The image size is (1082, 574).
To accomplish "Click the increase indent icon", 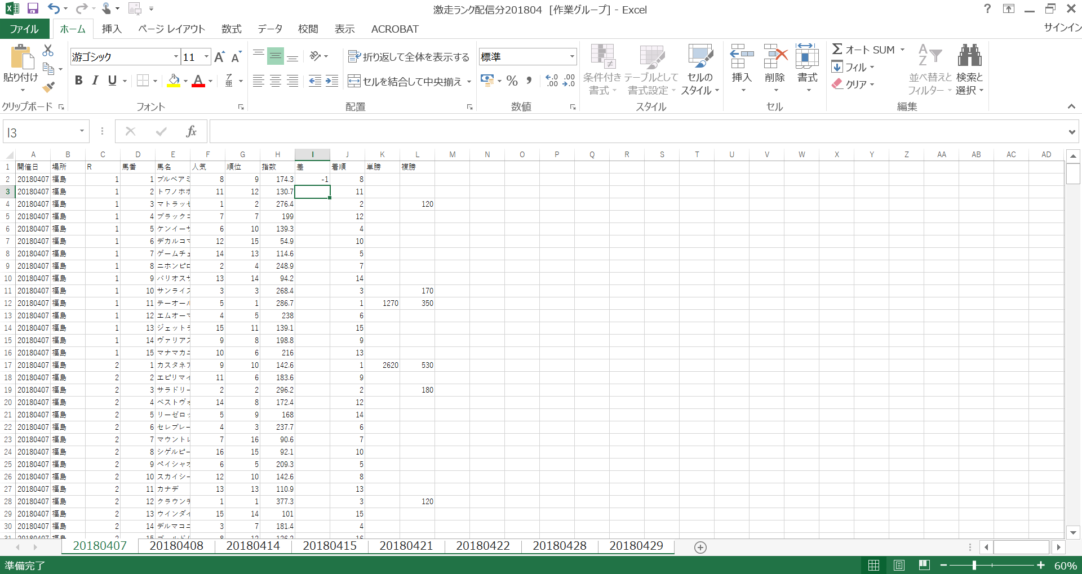I will point(332,81).
